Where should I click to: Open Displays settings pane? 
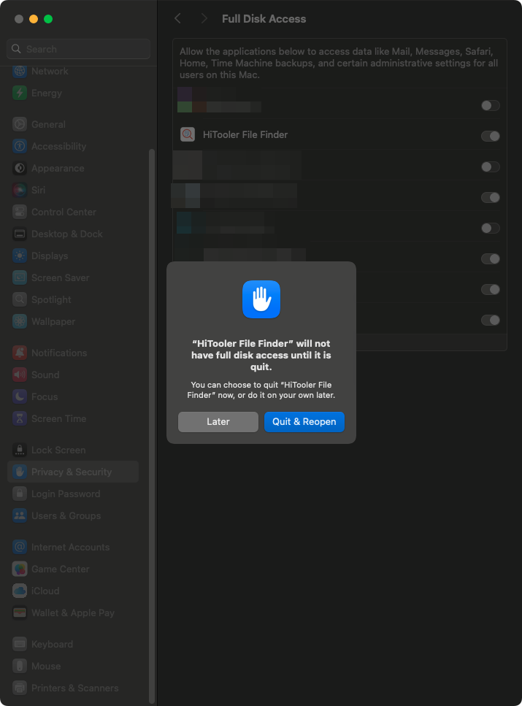[x=50, y=256]
